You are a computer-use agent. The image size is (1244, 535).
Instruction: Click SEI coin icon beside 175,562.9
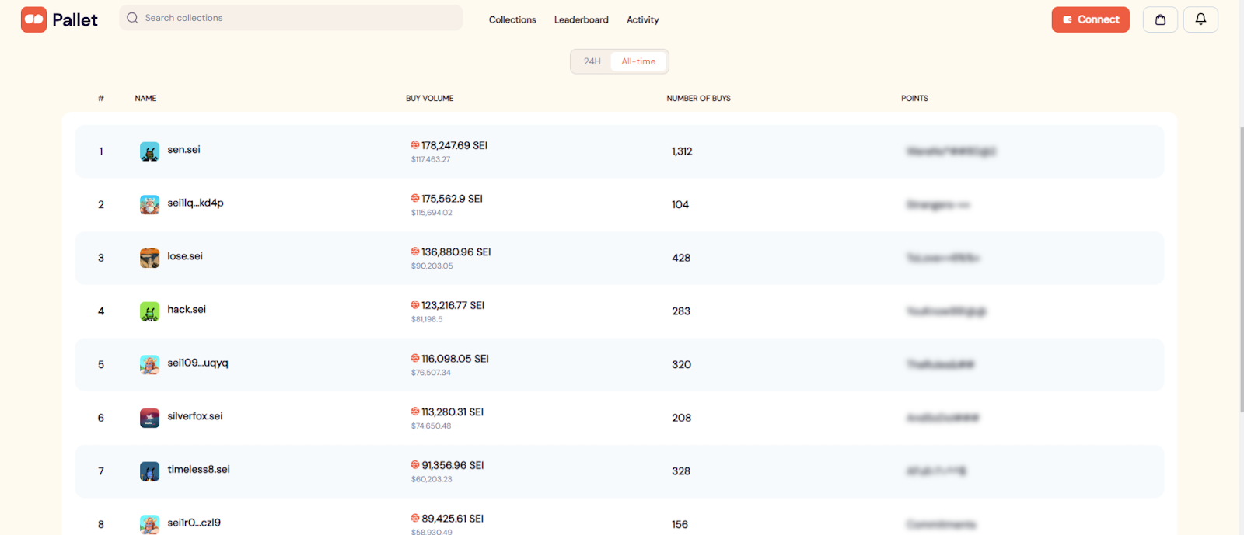[415, 199]
